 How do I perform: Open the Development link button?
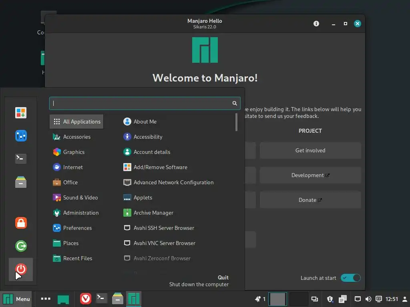(310, 175)
